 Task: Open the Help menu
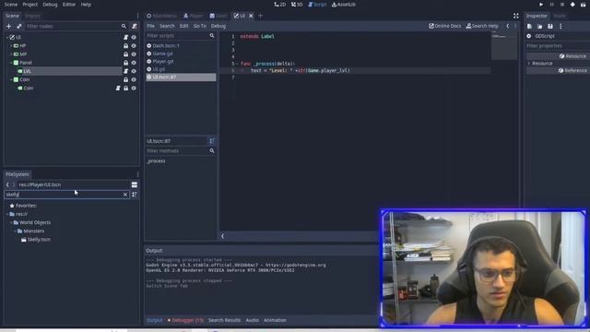[x=86, y=5]
